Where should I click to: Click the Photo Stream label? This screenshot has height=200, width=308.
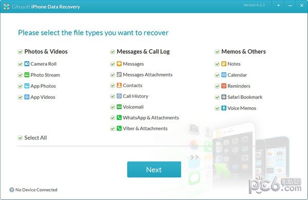(45, 75)
